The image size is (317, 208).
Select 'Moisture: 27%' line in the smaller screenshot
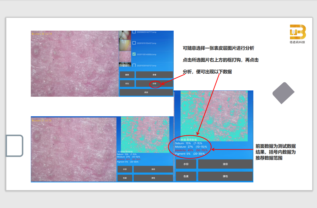click(128, 157)
